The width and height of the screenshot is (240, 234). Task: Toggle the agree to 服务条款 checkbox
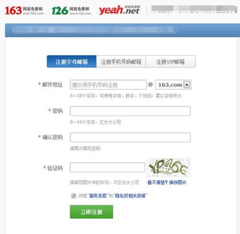tap(73, 196)
